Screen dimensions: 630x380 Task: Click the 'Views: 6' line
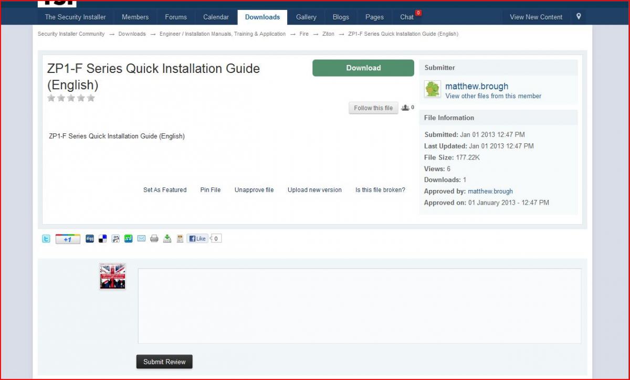(437, 169)
